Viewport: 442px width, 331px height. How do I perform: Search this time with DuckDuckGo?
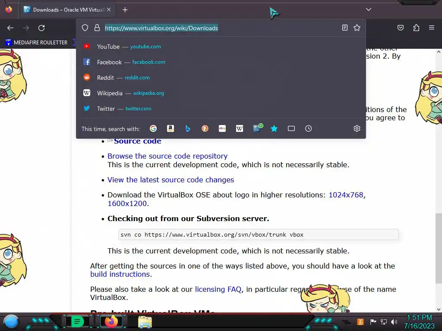[x=205, y=128]
